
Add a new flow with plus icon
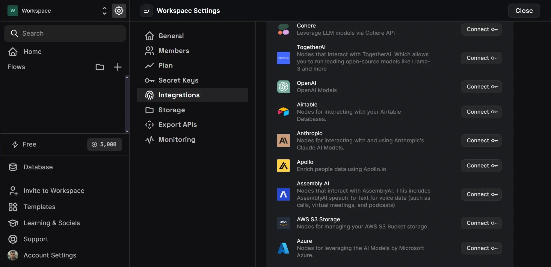(x=118, y=67)
